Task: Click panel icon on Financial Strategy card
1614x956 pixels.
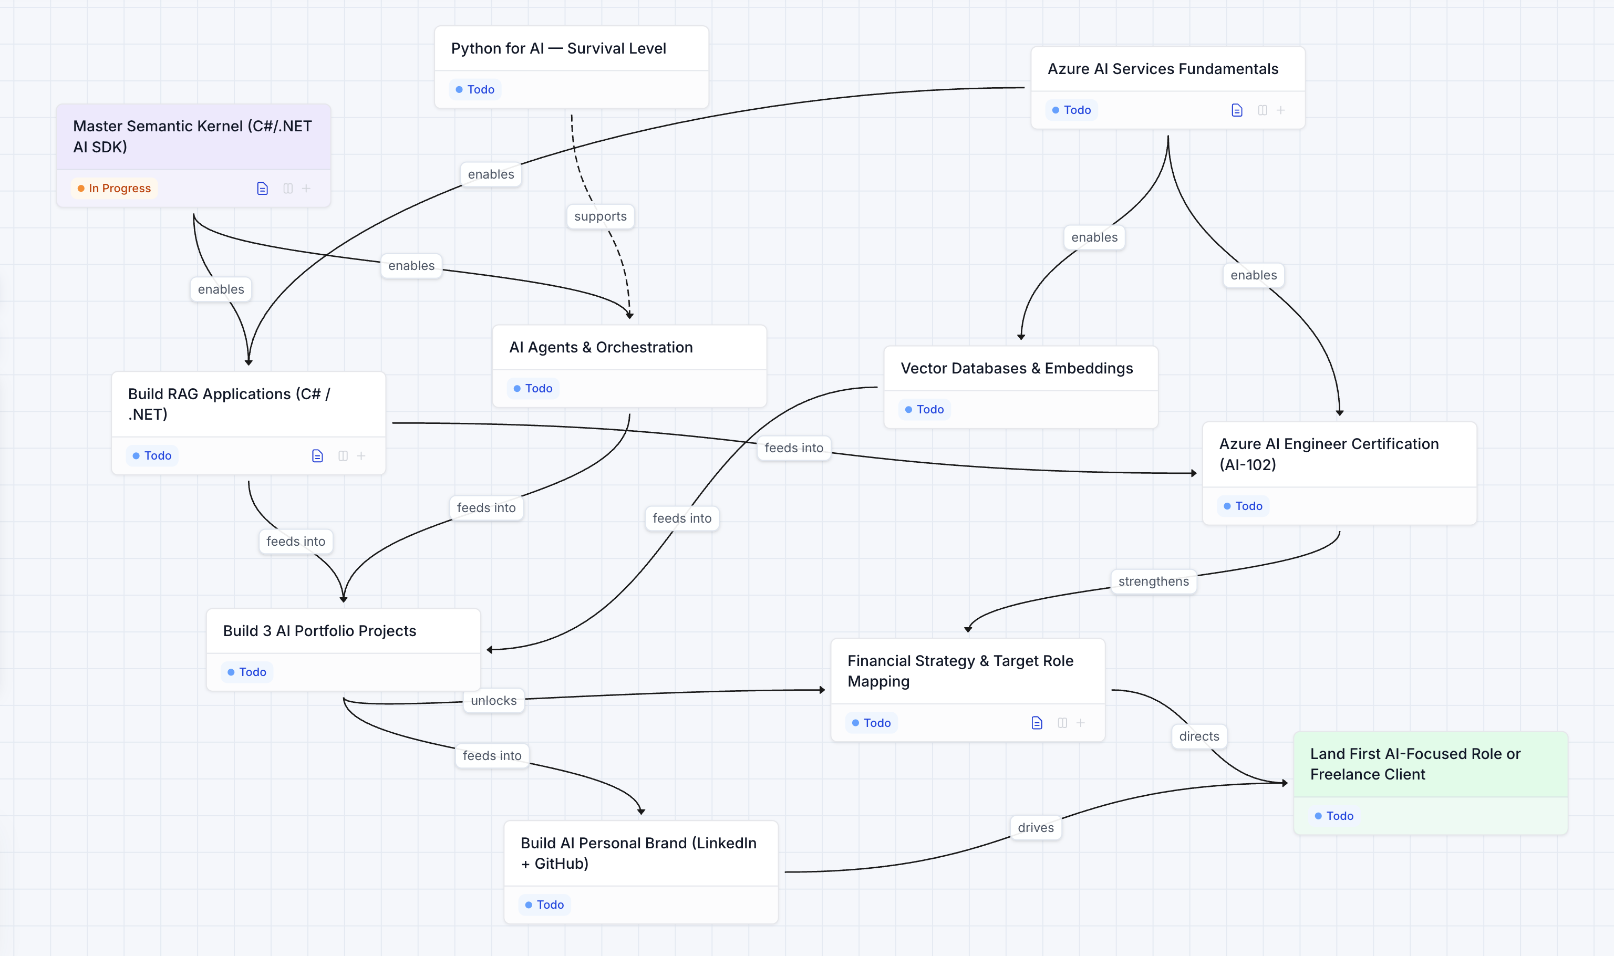Action: pos(1062,723)
